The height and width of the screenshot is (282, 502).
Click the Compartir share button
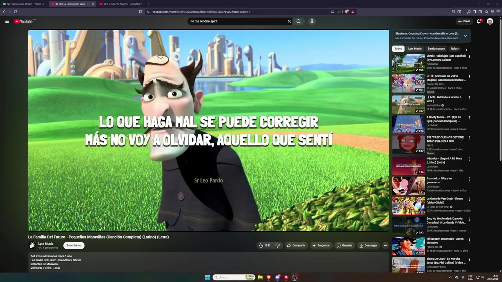click(x=296, y=246)
